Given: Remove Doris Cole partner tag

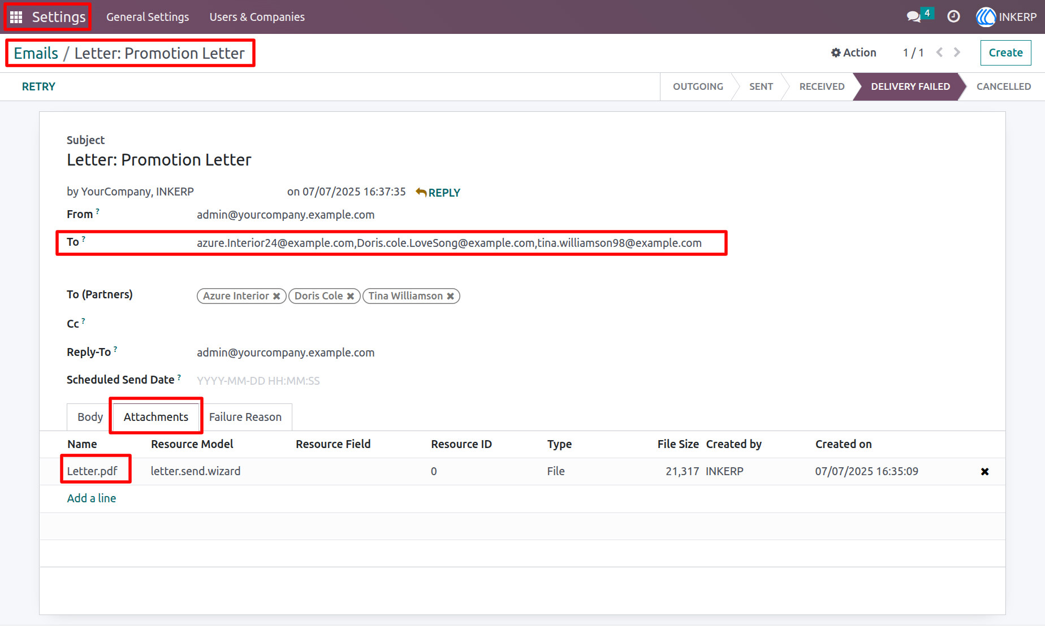Looking at the screenshot, I should coord(351,296).
